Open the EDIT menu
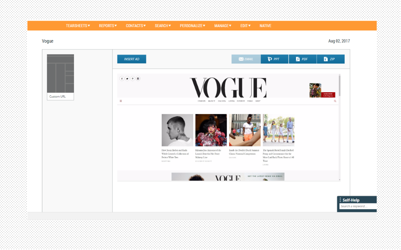Image resolution: width=401 pixels, height=250 pixels. 245,26
